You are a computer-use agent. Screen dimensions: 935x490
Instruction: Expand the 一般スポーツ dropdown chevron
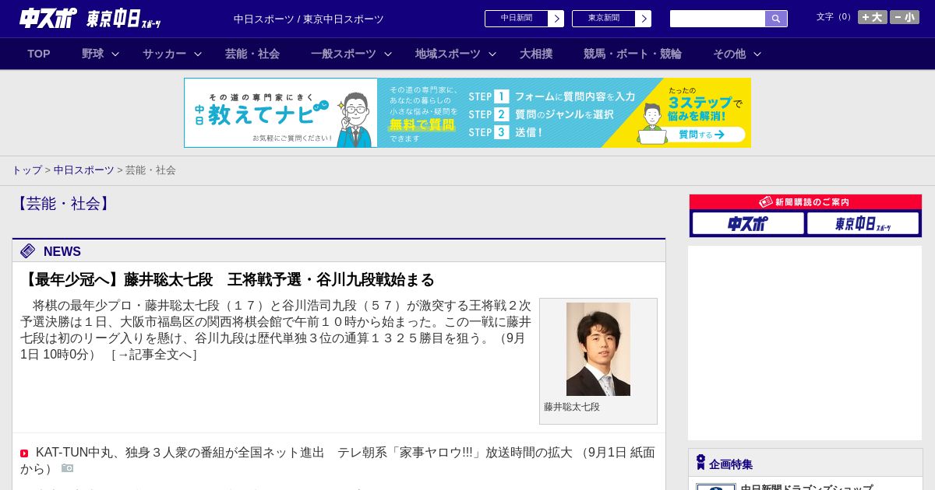coord(388,54)
